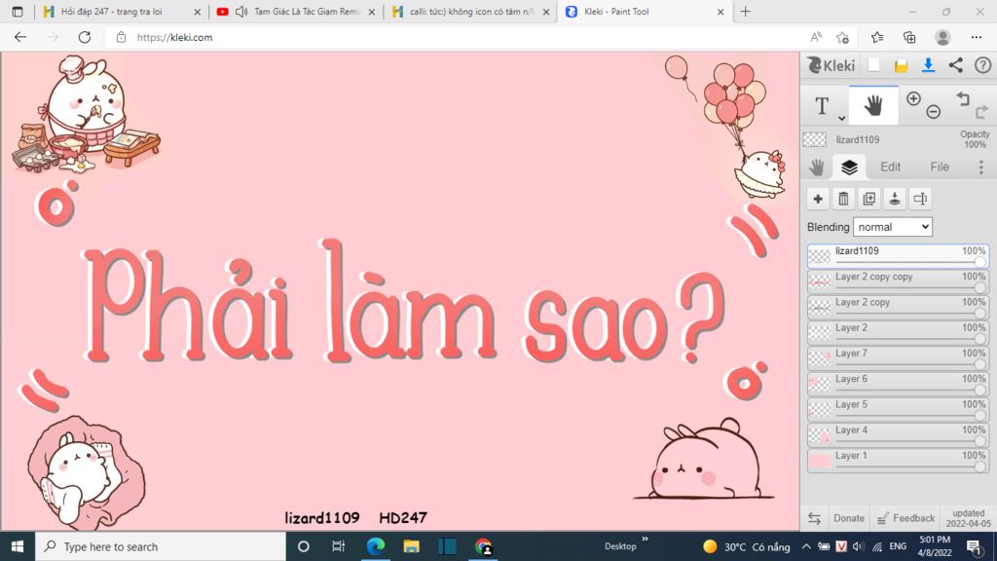Open browser Collections icon
This screenshot has width=997, height=561.
[909, 38]
